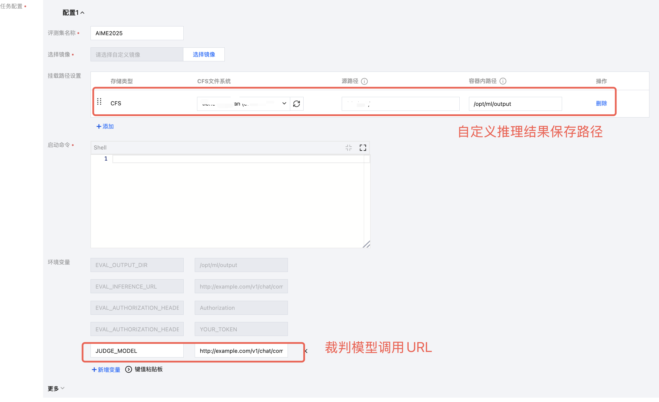Open the key-value clipboard icon
The height and width of the screenshot is (402, 659).
(x=128, y=369)
